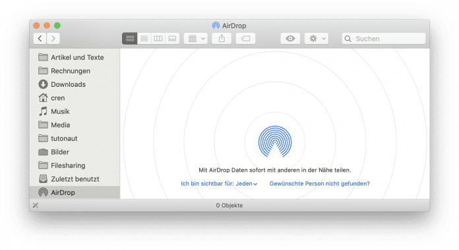Switch to list view mode

point(144,39)
